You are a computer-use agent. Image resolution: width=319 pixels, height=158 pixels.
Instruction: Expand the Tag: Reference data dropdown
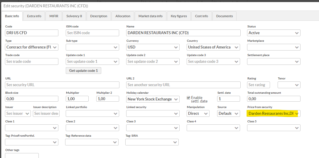coord(92,142)
